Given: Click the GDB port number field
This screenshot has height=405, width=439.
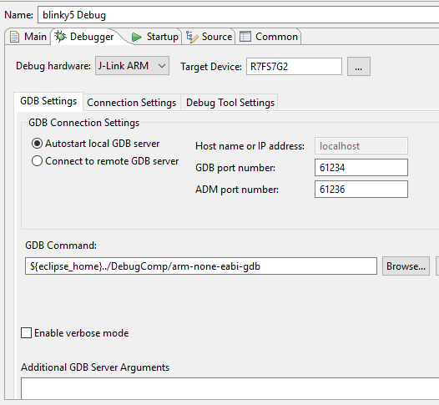Looking at the screenshot, I should [361, 168].
